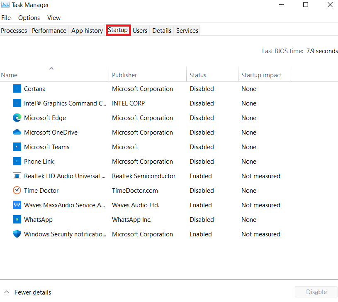Maximize the Task Manager window
The height and width of the screenshot is (302, 338).
pos(306,5)
